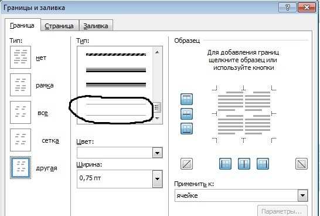The height and width of the screenshot is (216, 320).
Task: Toggle the diagonal up border button
Action: point(186,164)
